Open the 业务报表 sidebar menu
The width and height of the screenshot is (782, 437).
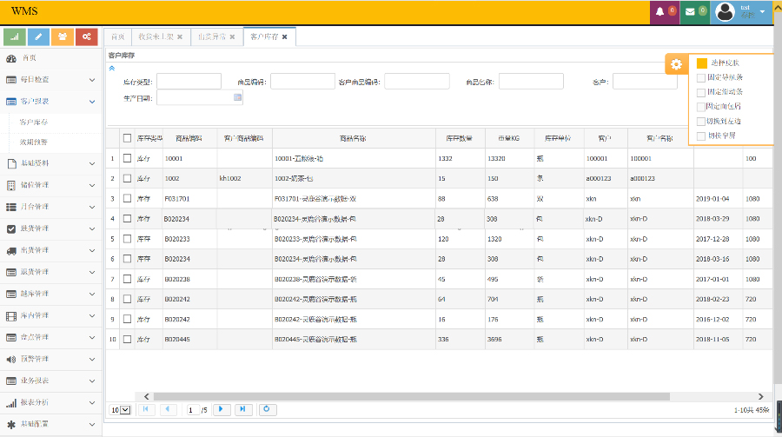click(x=51, y=381)
